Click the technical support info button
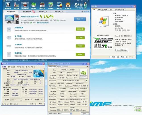The width and height of the screenshot is (142, 115). point(122,50)
